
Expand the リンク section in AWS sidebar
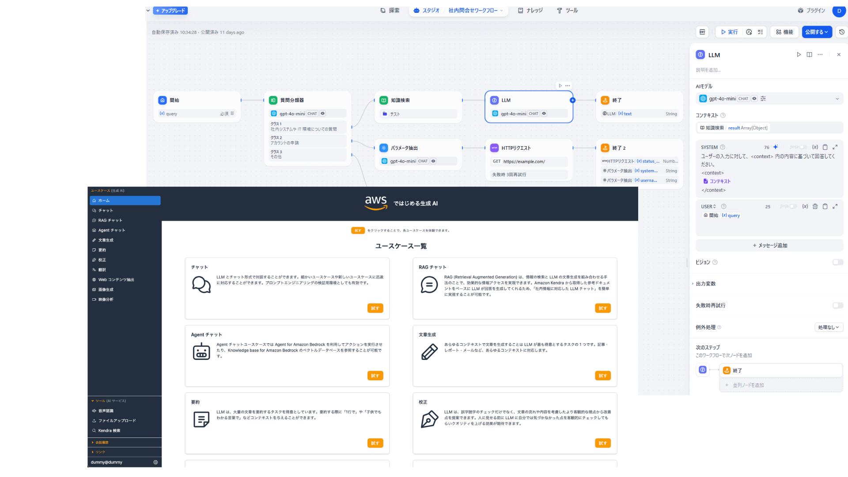98,452
